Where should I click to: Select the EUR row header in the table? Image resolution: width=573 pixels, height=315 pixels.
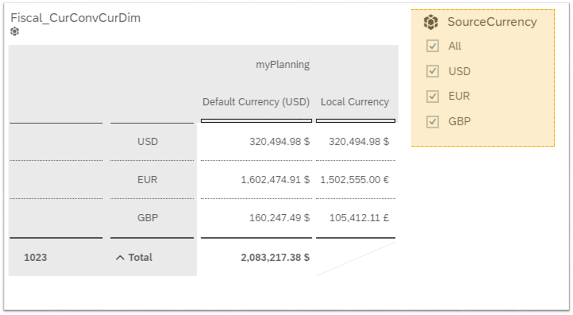point(147,180)
